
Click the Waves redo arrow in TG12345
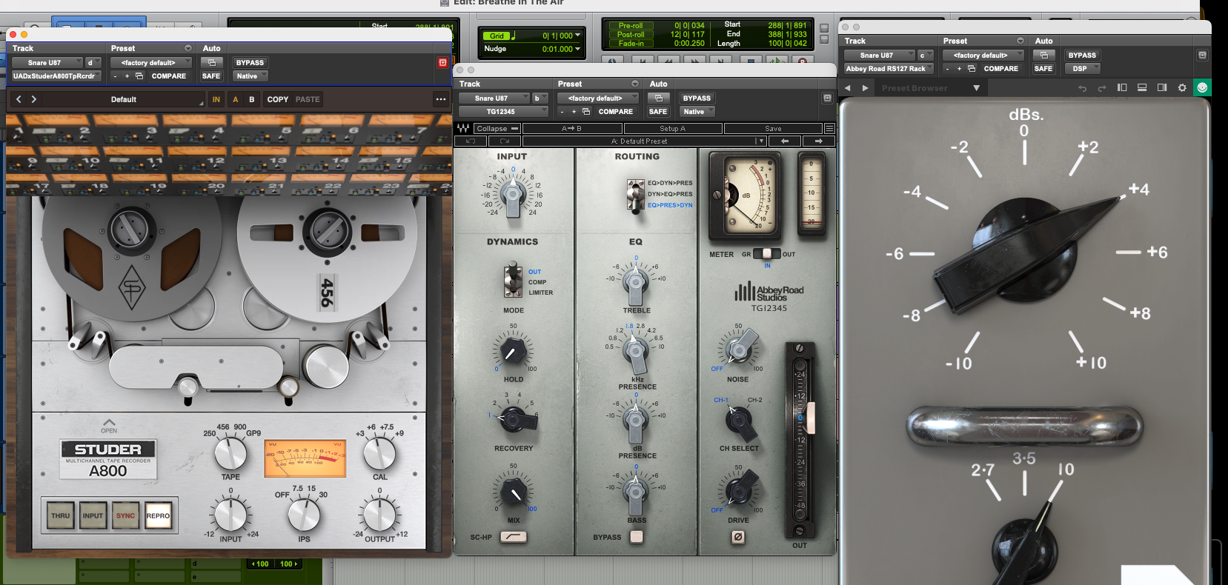tap(505, 141)
